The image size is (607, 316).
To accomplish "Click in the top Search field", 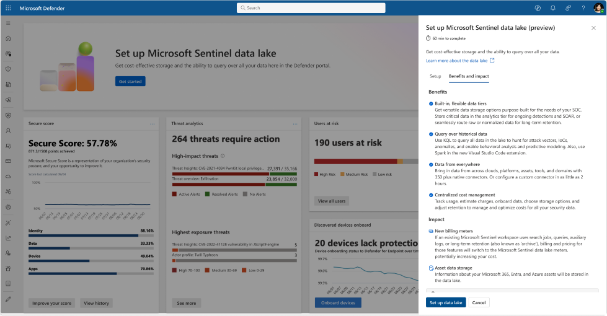I will [311, 8].
